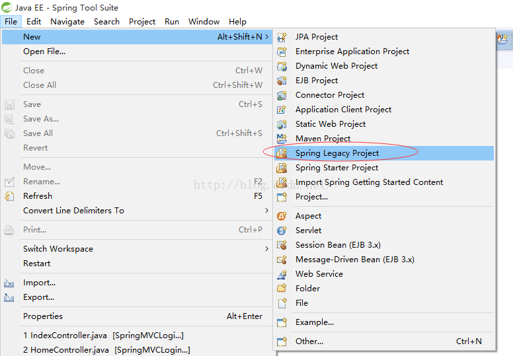The image size is (513, 356).
Task: Click the JPA Project icon
Action: (282, 37)
